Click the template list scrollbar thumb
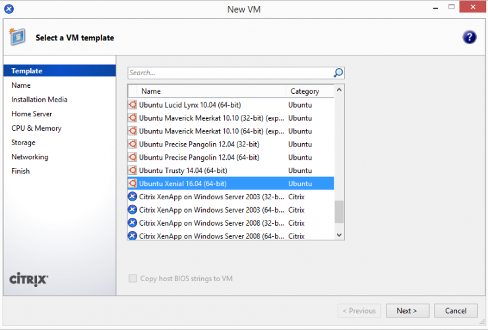This screenshot has width=488, height=330. [339, 212]
